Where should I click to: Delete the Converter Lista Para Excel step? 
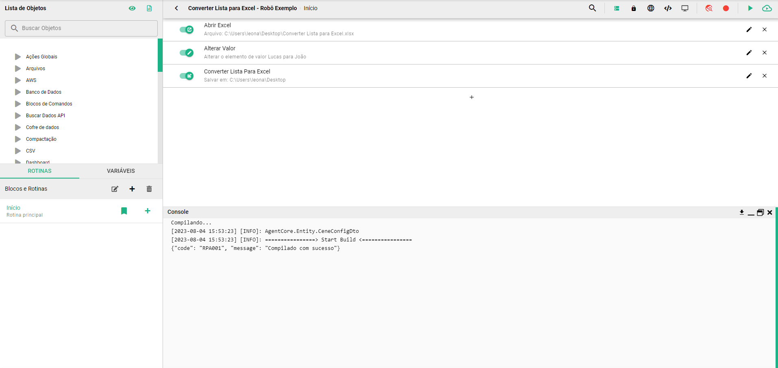764,76
